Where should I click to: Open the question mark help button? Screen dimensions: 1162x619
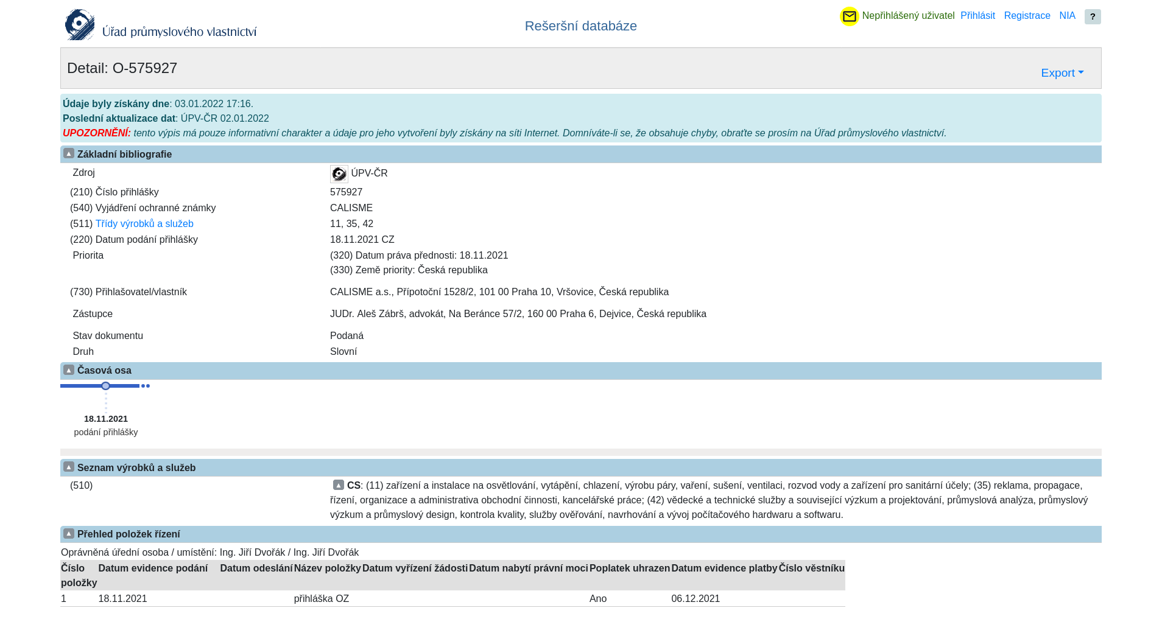(x=1093, y=16)
